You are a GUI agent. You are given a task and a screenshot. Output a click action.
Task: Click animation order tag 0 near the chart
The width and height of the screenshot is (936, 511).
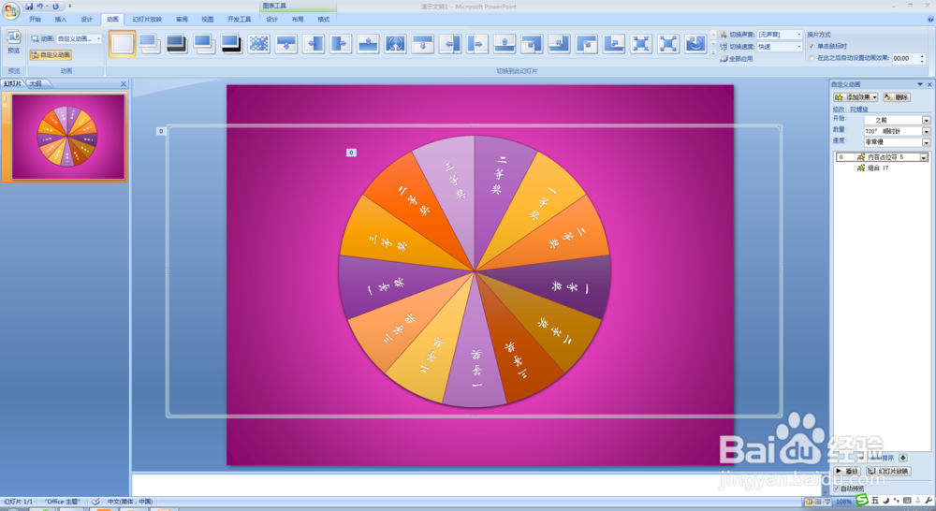(351, 153)
